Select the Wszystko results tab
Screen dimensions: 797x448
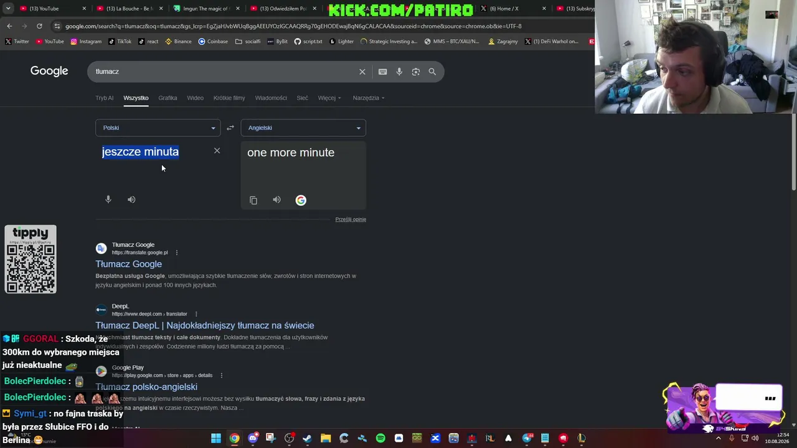(136, 98)
